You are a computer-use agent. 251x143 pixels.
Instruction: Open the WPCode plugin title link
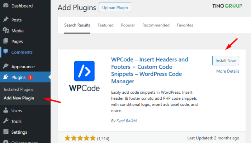pos(150,70)
